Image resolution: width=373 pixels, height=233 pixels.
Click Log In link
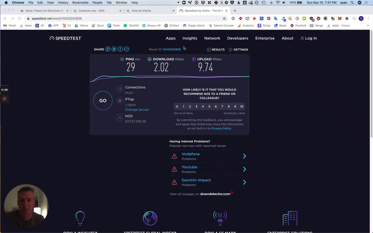pyautogui.click(x=309, y=38)
